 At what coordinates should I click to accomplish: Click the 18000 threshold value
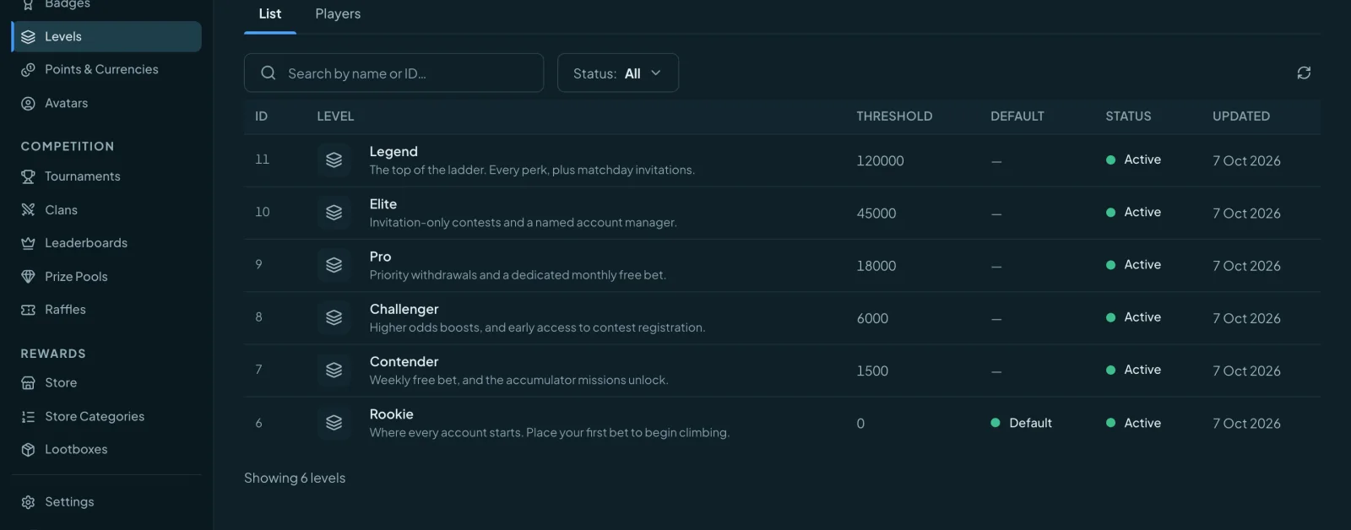(x=876, y=266)
